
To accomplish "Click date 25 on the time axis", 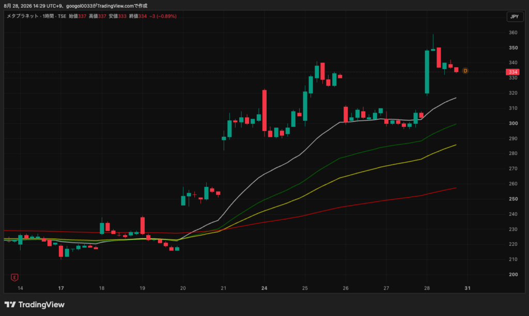I will click(x=305, y=288).
